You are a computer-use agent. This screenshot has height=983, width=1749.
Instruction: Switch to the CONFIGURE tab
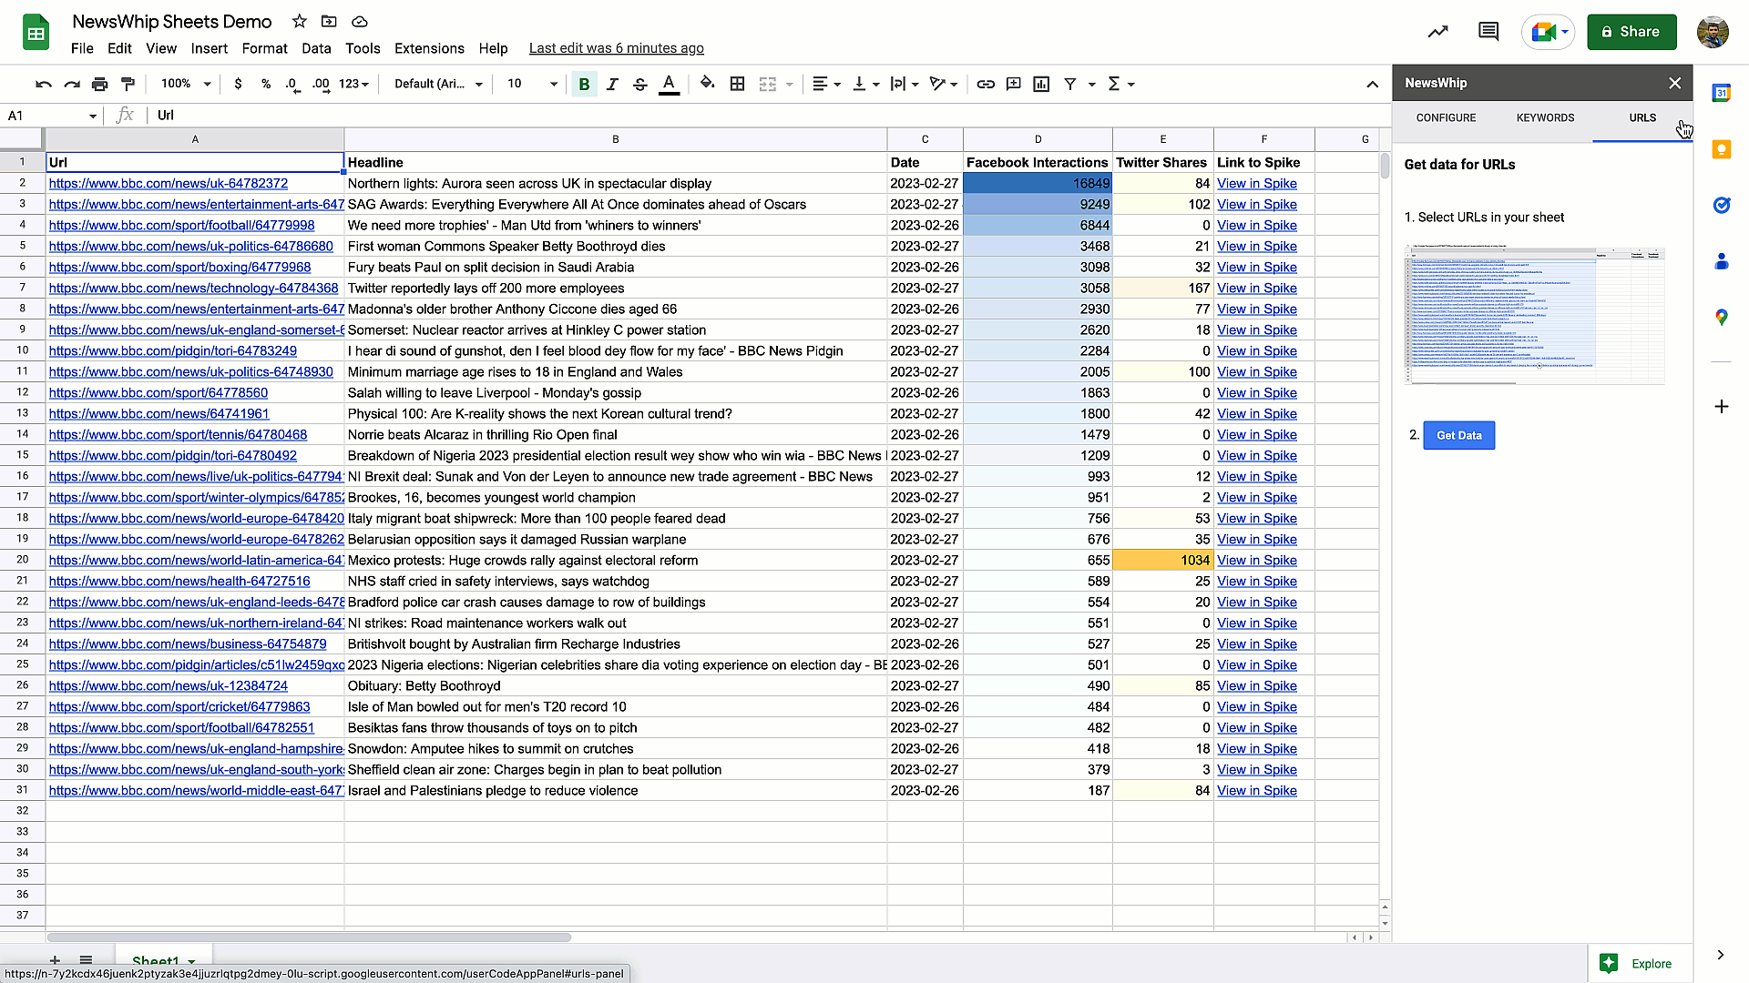(x=1446, y=118)
